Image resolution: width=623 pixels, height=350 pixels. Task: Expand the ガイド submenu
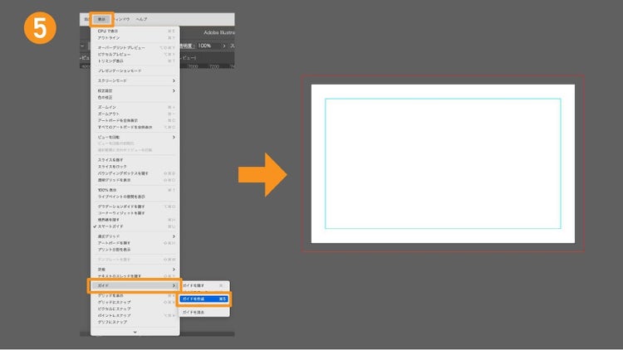(x=135, y=285)
